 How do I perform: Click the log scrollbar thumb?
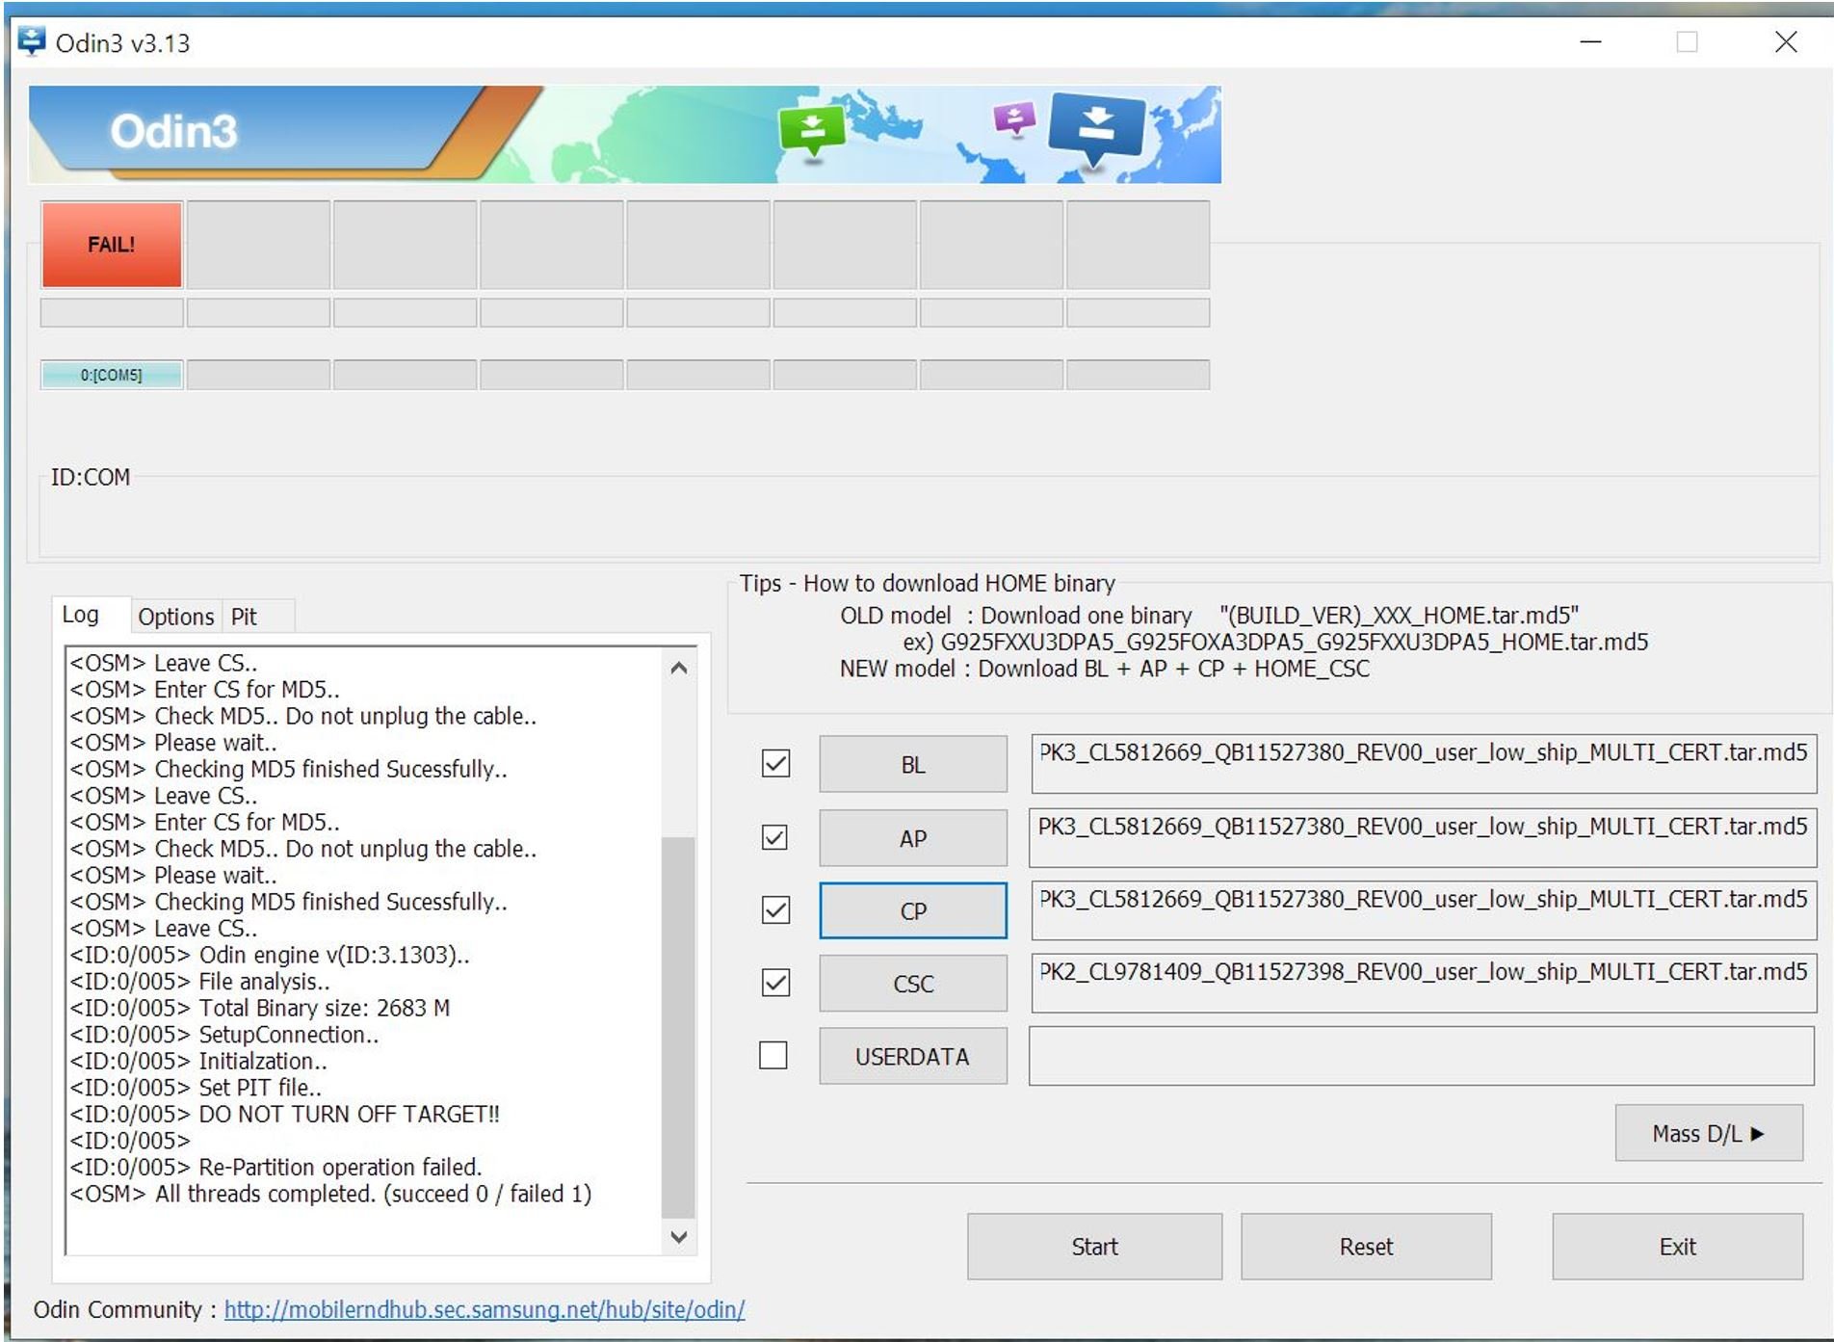coord(679,1028)
